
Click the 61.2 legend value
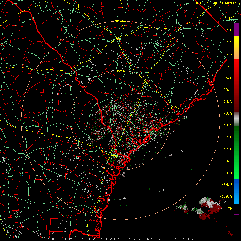(x=228, y=66)
